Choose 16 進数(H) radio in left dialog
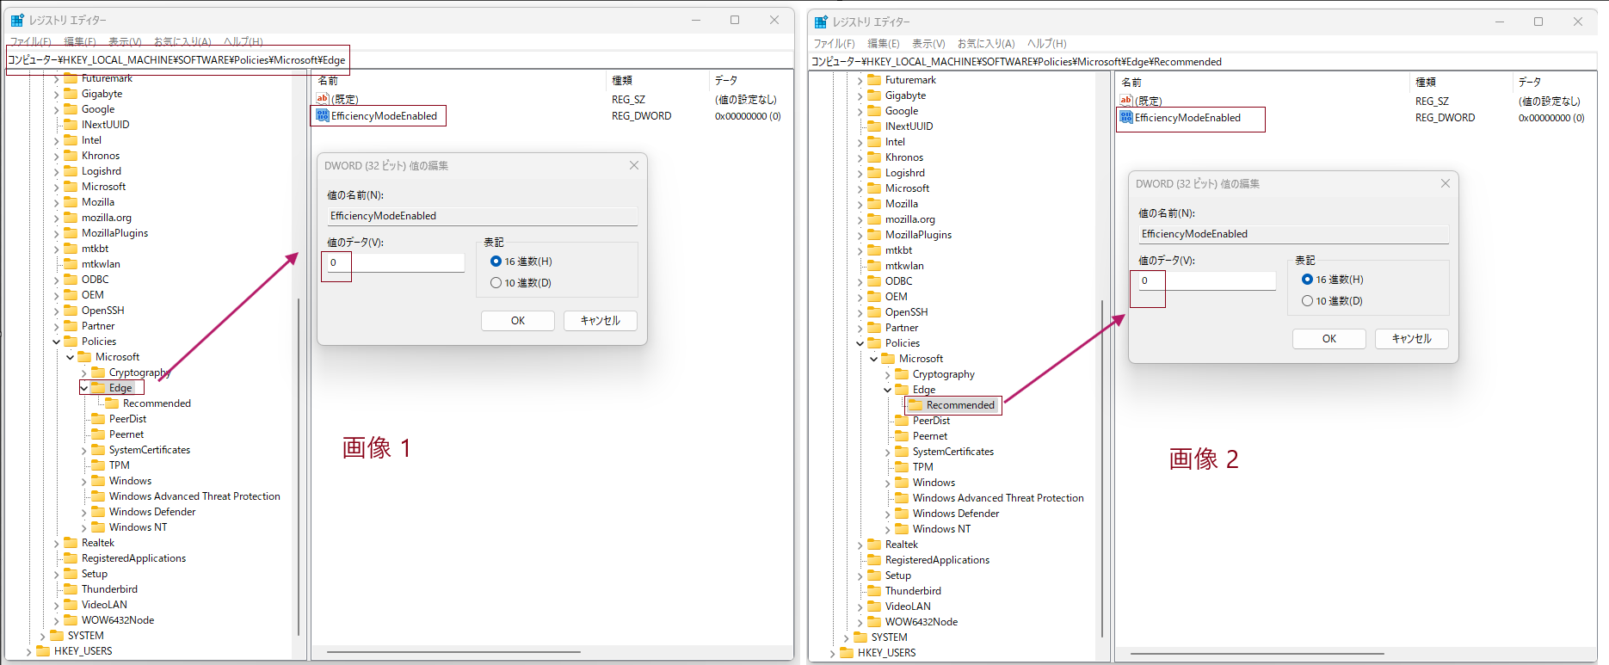The image size is (1609, 665). click(x=496, y=262)
